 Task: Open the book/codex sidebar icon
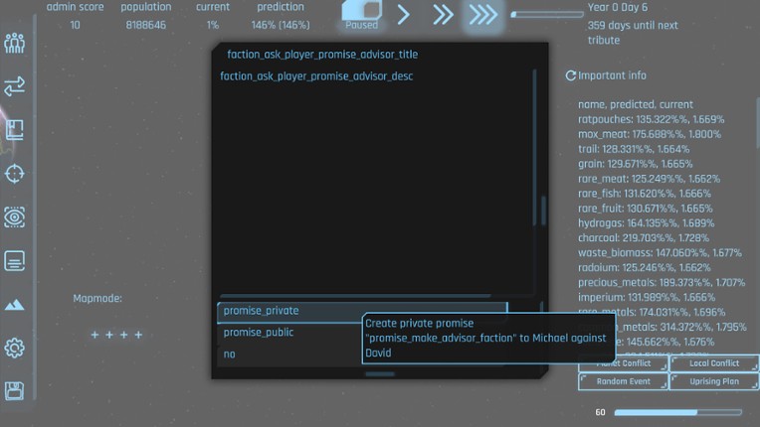[x=15, y=130]
